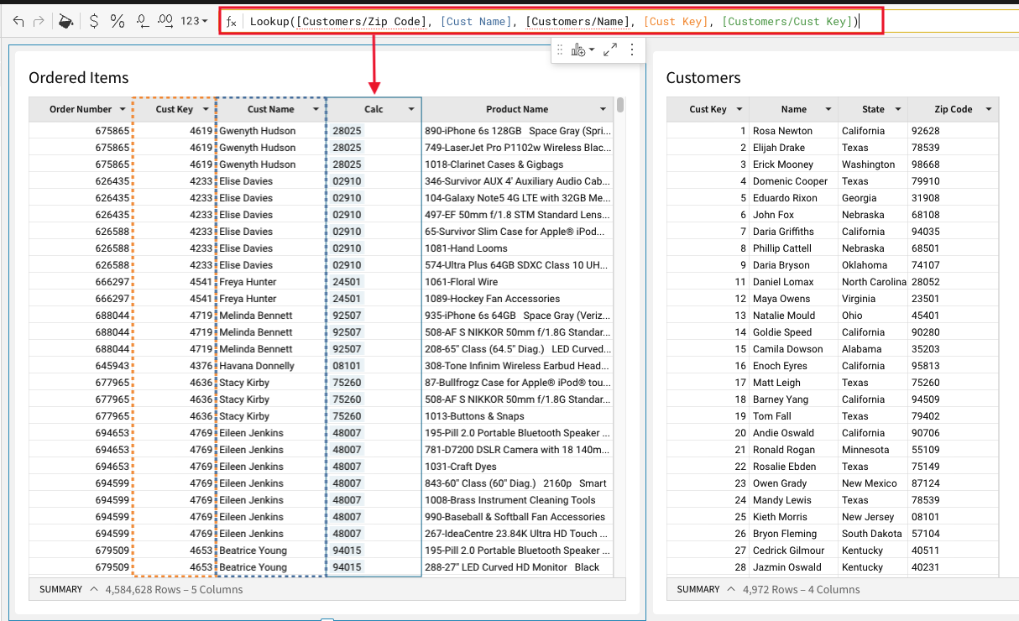Apply currency format with dollar icon
Image resolution: width=1019 pixels, height=621 pixels.
point(94,21)
